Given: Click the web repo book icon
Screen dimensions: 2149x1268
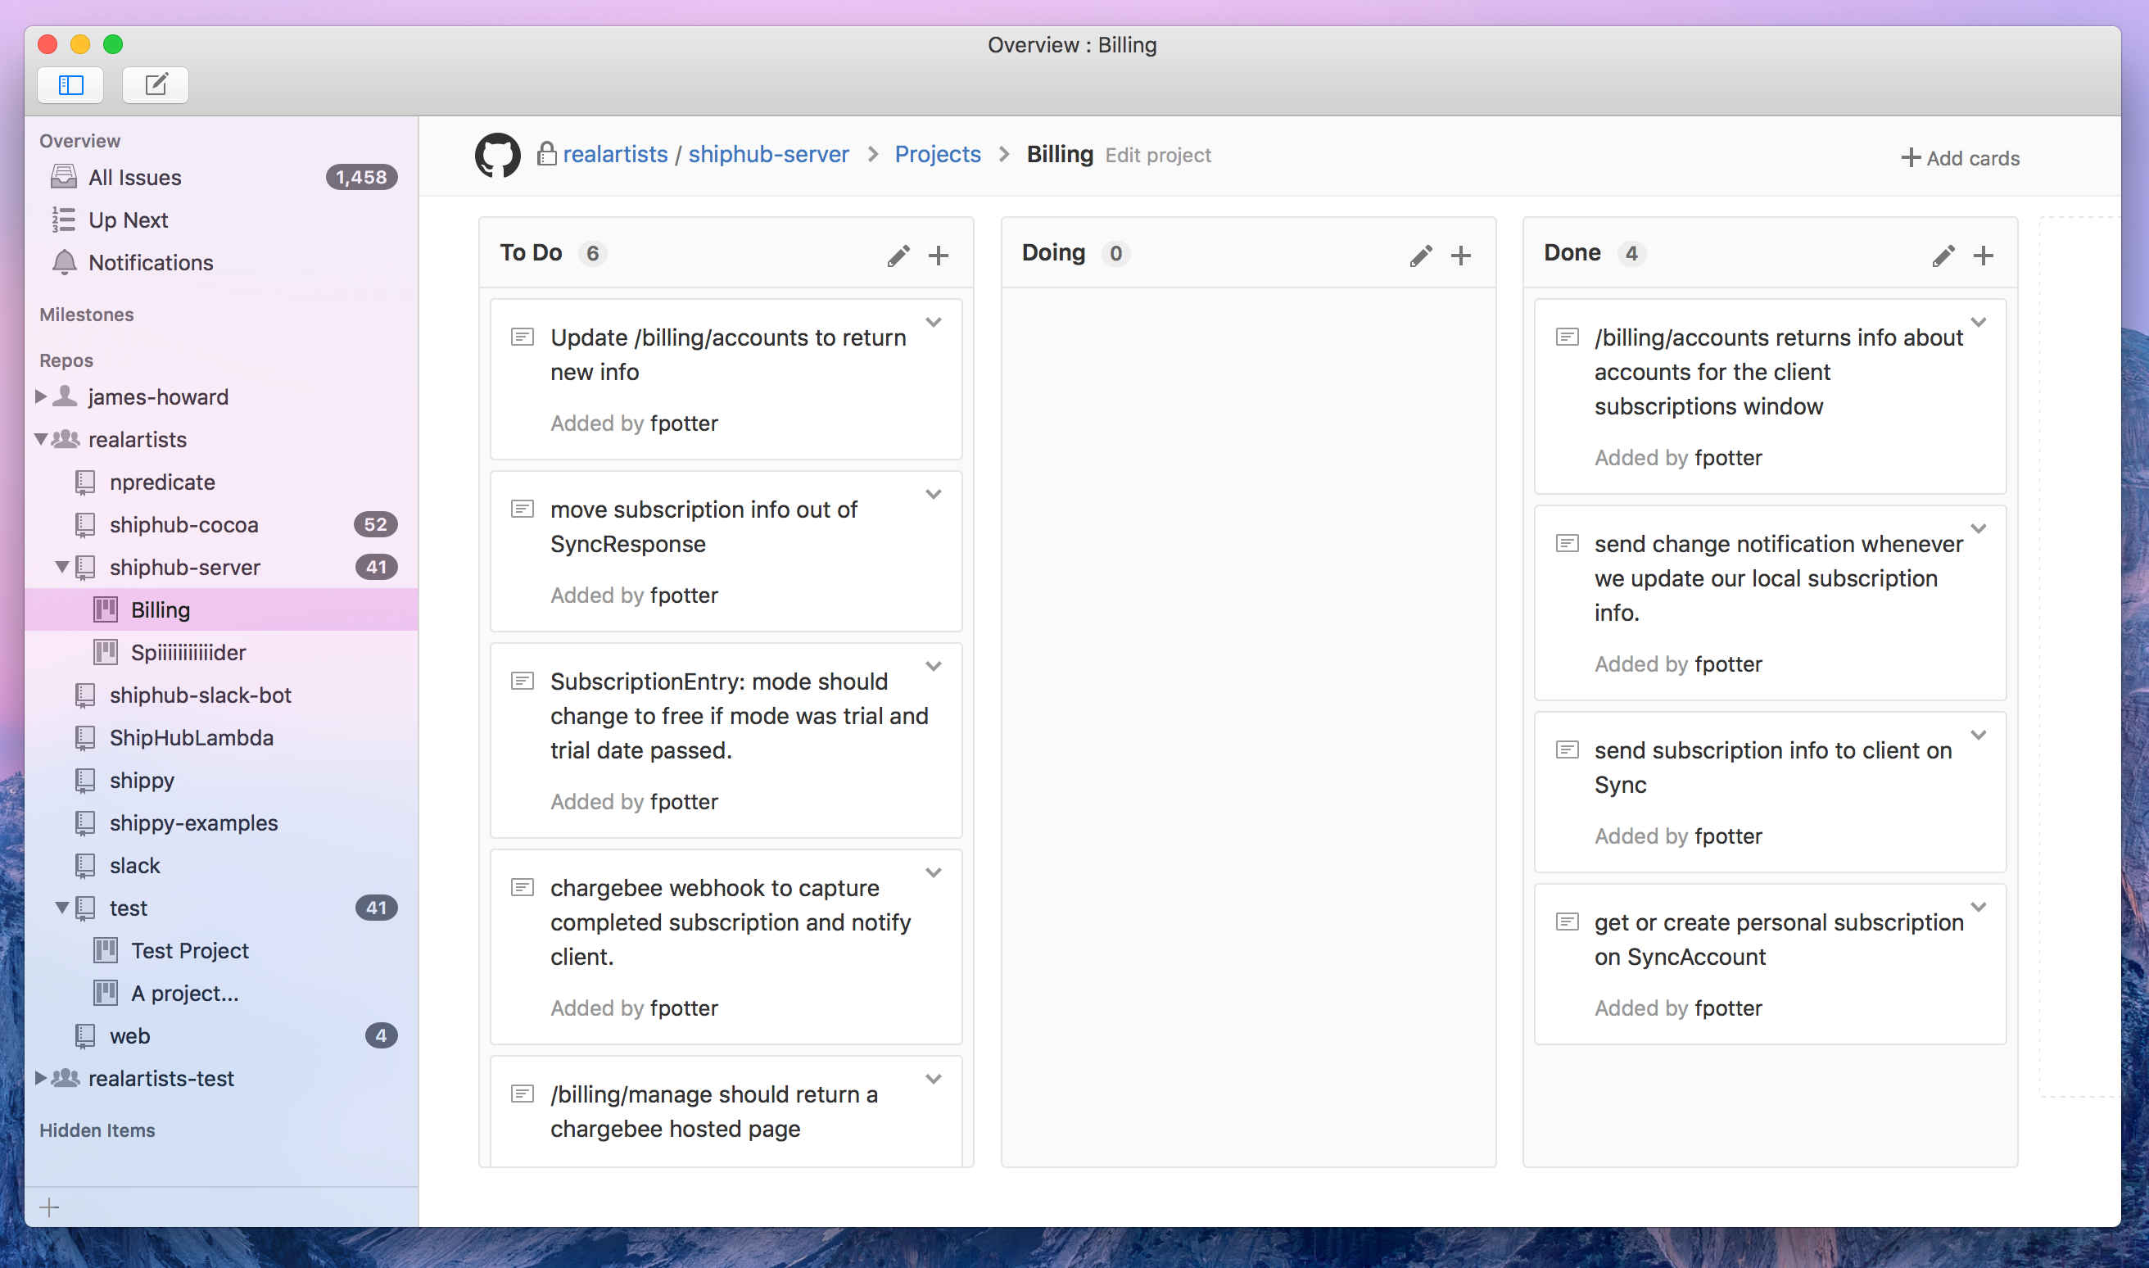Looking at the screenshot, I should [x=84, y=1035].
